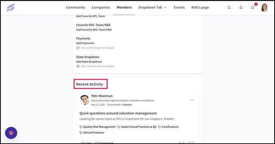Image resolution: width=275 pixels, height=144 pixels.
Task: Expand the Dropdown Tab menu
Action: 152,7
